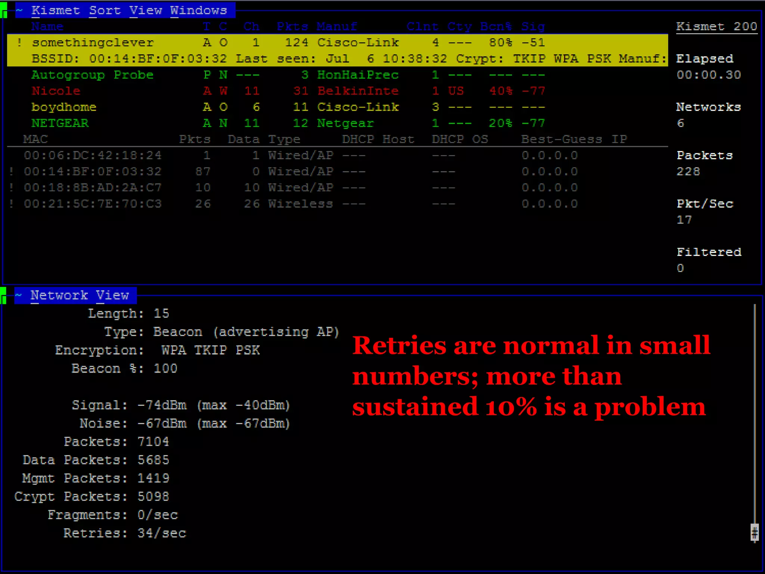Image resolution: width=765 pixels, height=574 pixels.
Task: Open the Windows menu
Action: tap(198, 10)
